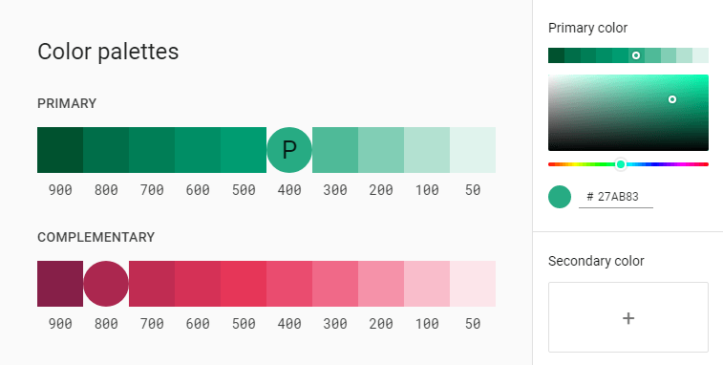Image resolution: width=723 pixels, height=365 pixels.
Task: Add a secondary color with plus icon
Action: [628, 317]
